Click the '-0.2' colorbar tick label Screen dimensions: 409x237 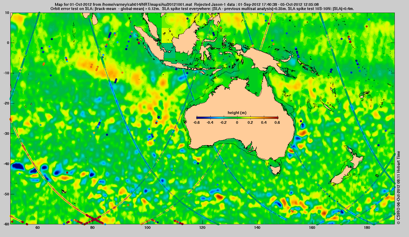223,122
